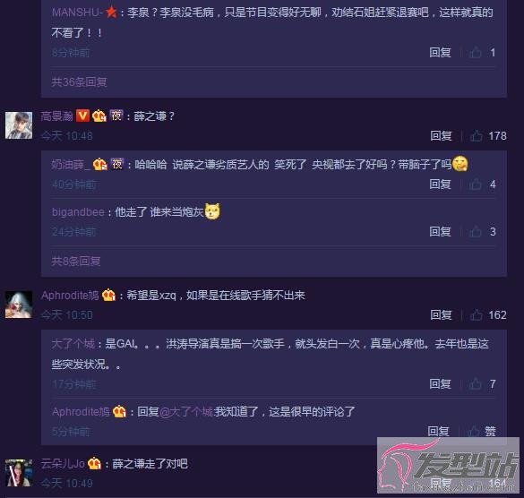Like 奶油薛's reply with 4 likes
This screenshot has height=498, width=524.
pyautogui.click(x=476, y=185)
